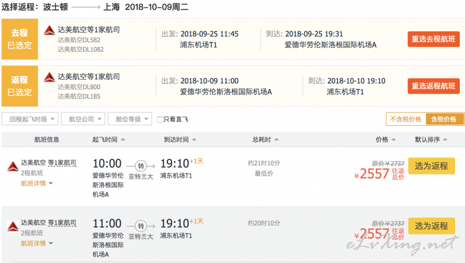The image size is (465, 263).
Task: Click 原价¥2737 on the 10:00 flight
Action: coord(388,164)
